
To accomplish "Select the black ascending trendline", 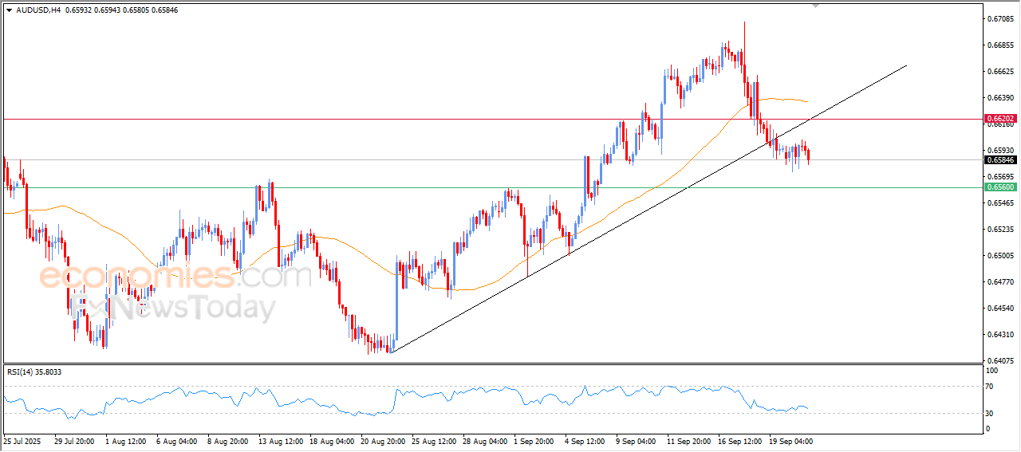I will [x=648, y=210].
